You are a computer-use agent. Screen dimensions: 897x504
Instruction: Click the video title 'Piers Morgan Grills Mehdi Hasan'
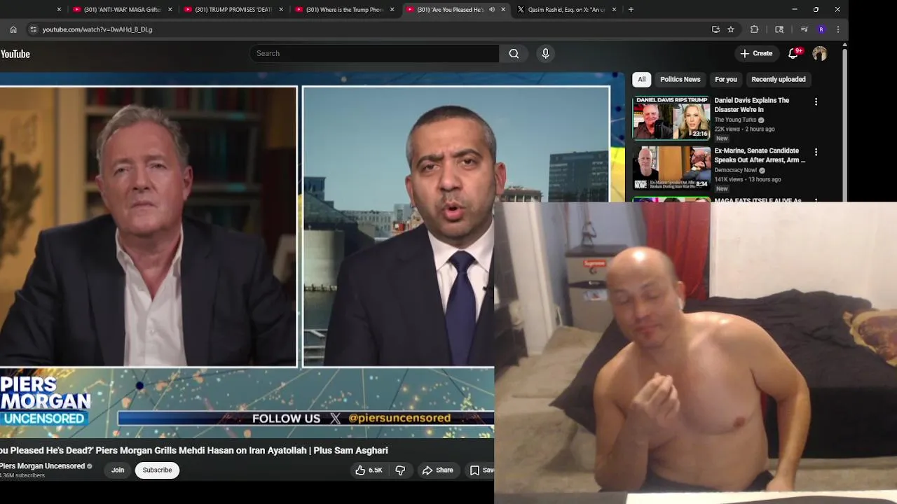(193, 450)
